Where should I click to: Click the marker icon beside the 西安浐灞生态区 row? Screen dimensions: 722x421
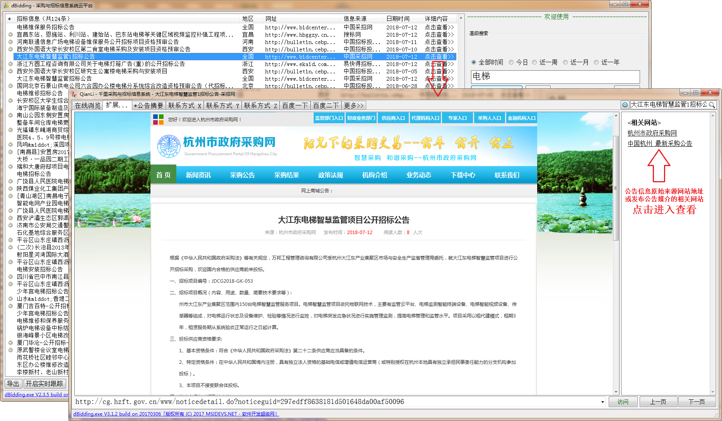point(10,218)
